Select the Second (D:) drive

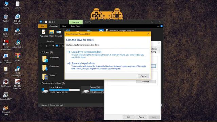click(93, 90)
